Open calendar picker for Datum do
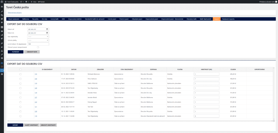The height and width of the screenshot is (133, 278). (47, 33)
